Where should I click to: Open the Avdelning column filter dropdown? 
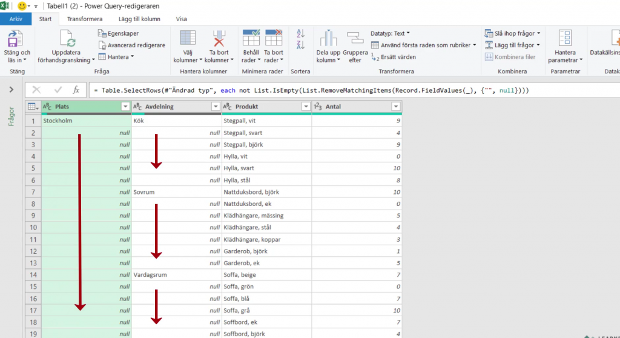click(216, 107)
